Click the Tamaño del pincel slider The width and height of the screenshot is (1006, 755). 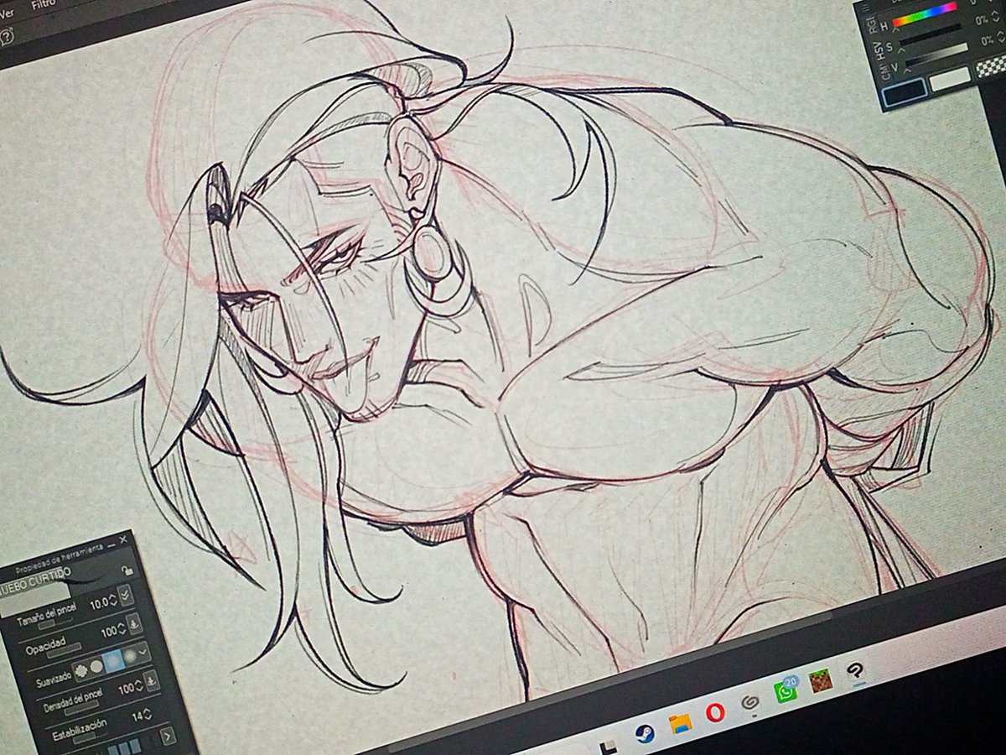point(57,624)
